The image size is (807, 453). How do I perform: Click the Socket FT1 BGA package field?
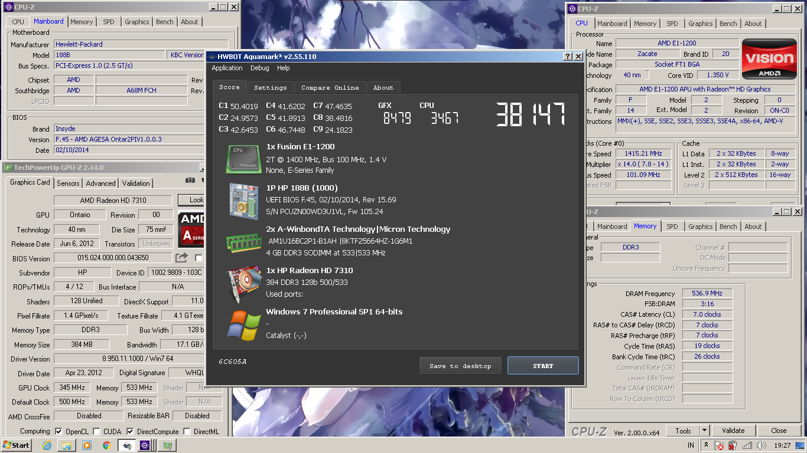click(x=677, y=64)
